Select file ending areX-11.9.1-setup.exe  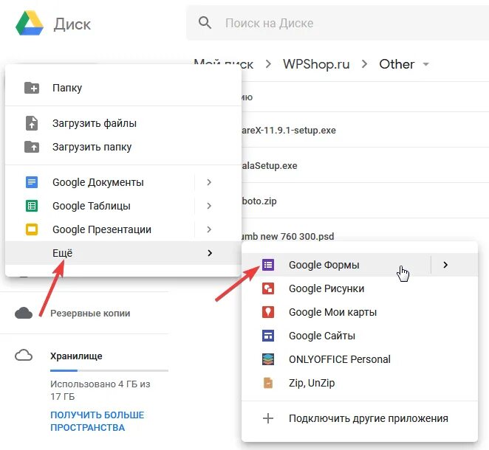289,130
